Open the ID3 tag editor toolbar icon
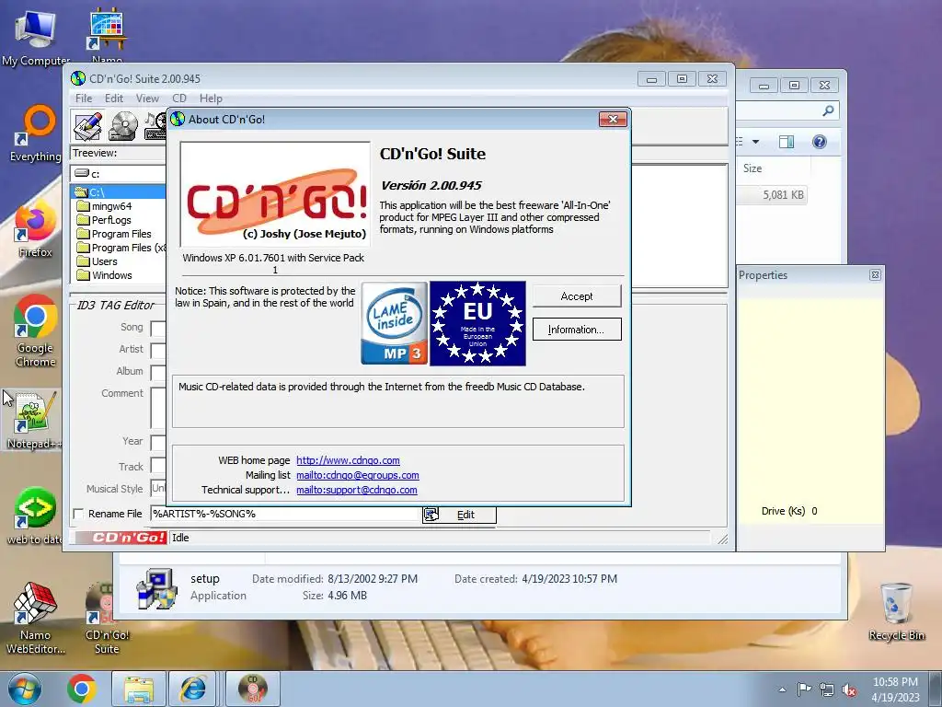942x707 pixels. (88, 126)
